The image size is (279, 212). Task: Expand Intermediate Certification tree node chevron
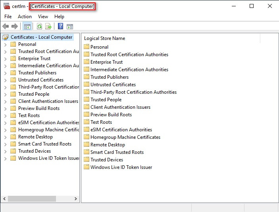5,66
